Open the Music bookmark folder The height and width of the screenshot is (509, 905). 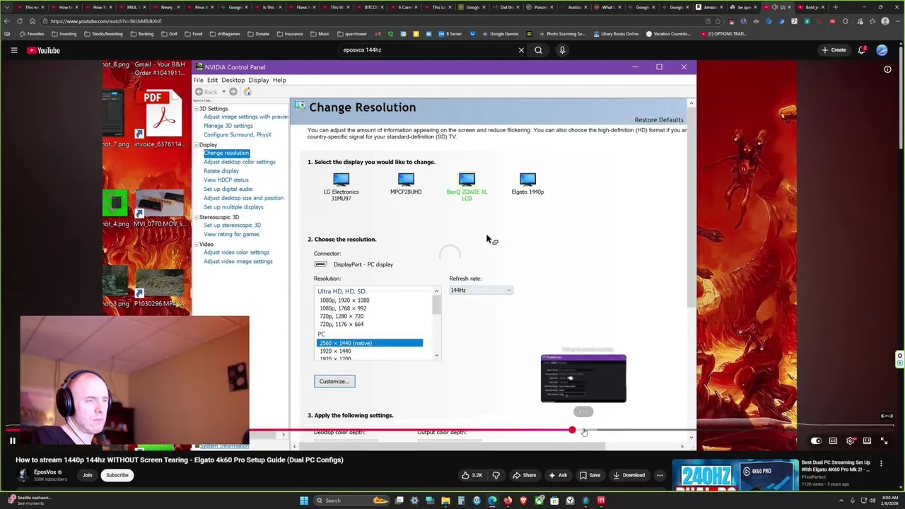[x=320, y=34]
